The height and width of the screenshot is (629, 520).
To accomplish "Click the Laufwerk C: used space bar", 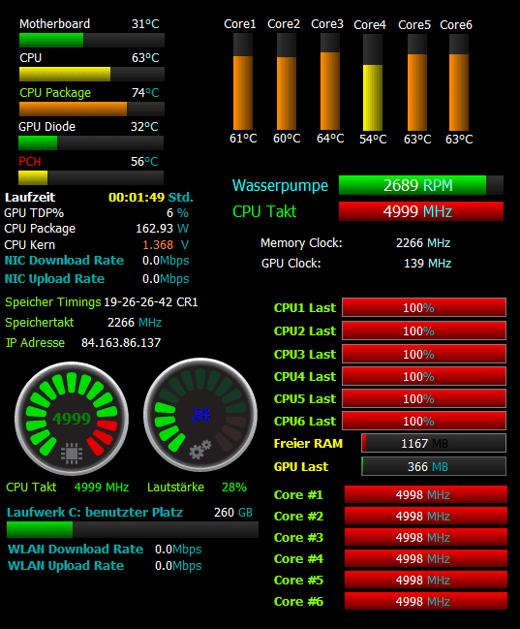I will tap(133, 529).
